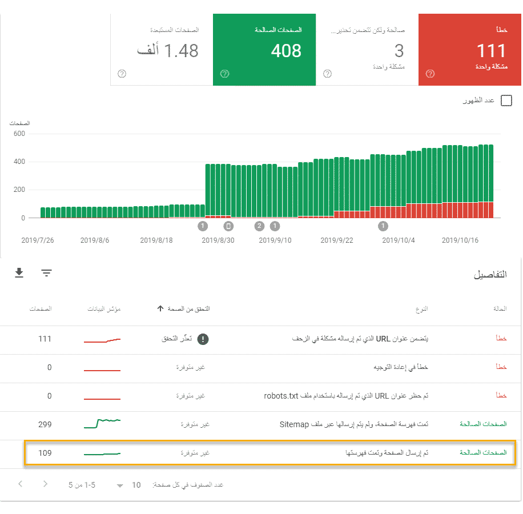
Task: Enable the عدد الظهور checkbox
Action: 506,101
